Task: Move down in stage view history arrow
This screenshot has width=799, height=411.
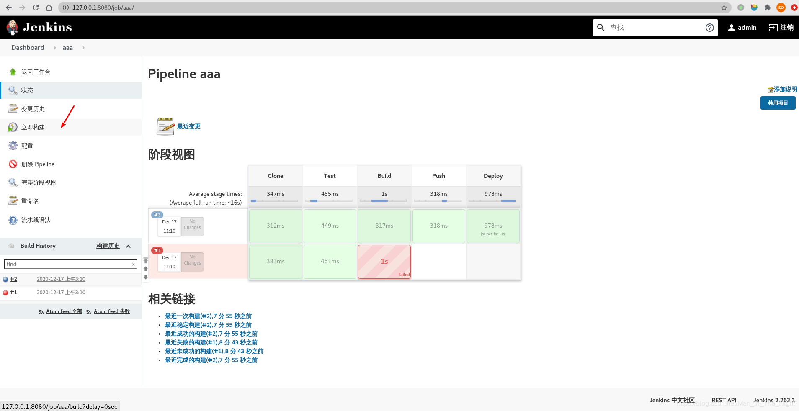Action: pos(146,277)
